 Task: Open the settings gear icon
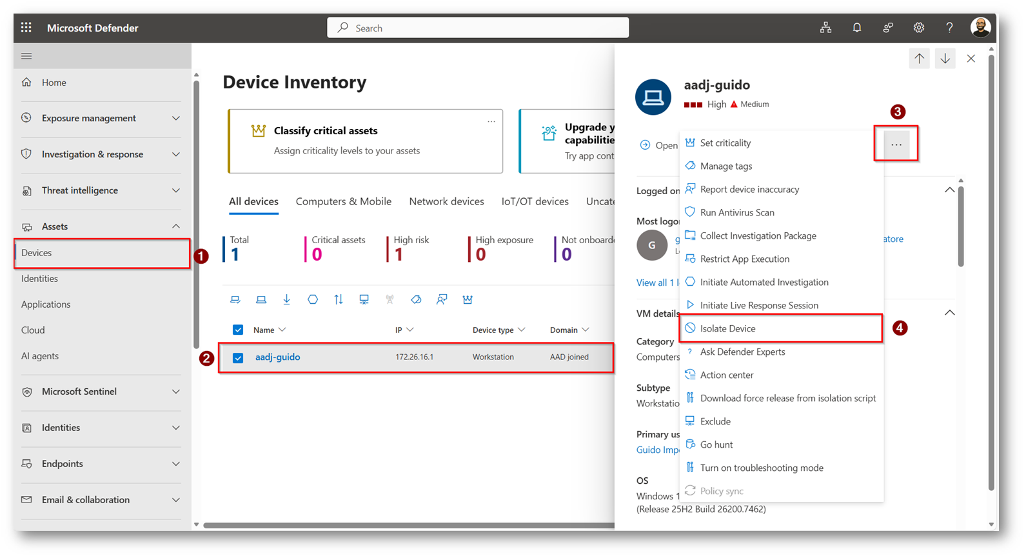pos(918,28)
